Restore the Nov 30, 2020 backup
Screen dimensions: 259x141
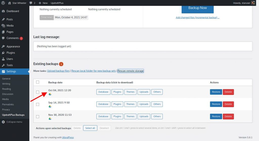click(216, 116)
